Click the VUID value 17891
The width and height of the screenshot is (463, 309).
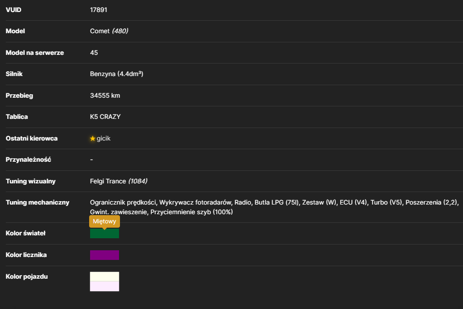99,10
